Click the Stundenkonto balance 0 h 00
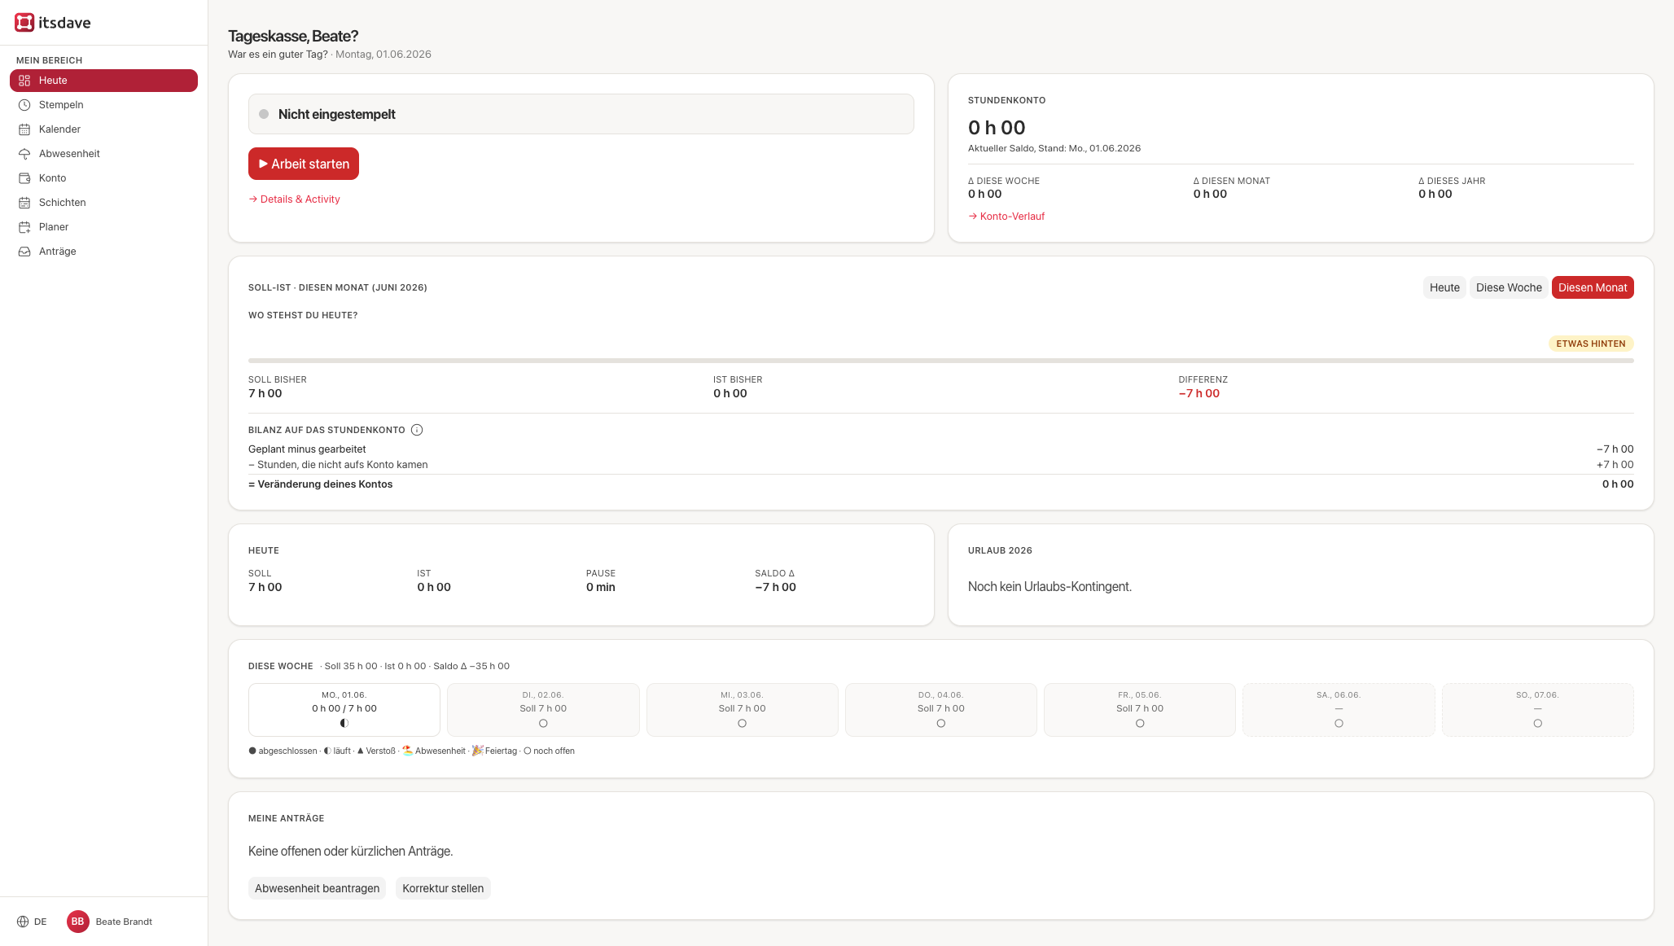Viewport: 1674px width, 946px height. [997, 128]
